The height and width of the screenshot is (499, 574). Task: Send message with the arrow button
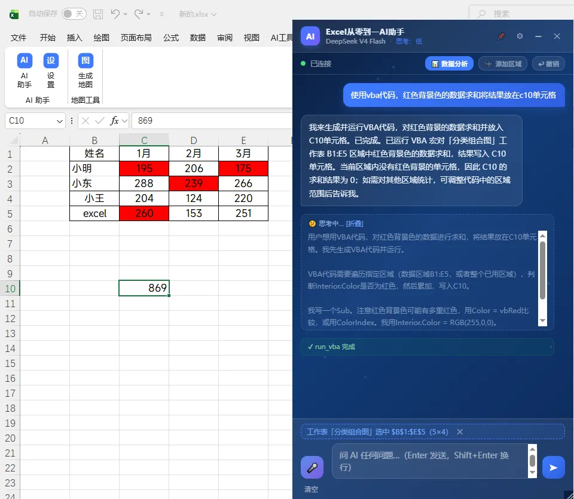[x=553, y=467]
